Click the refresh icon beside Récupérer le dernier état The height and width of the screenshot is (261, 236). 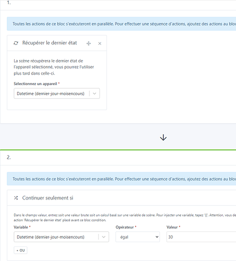(16, 43)
